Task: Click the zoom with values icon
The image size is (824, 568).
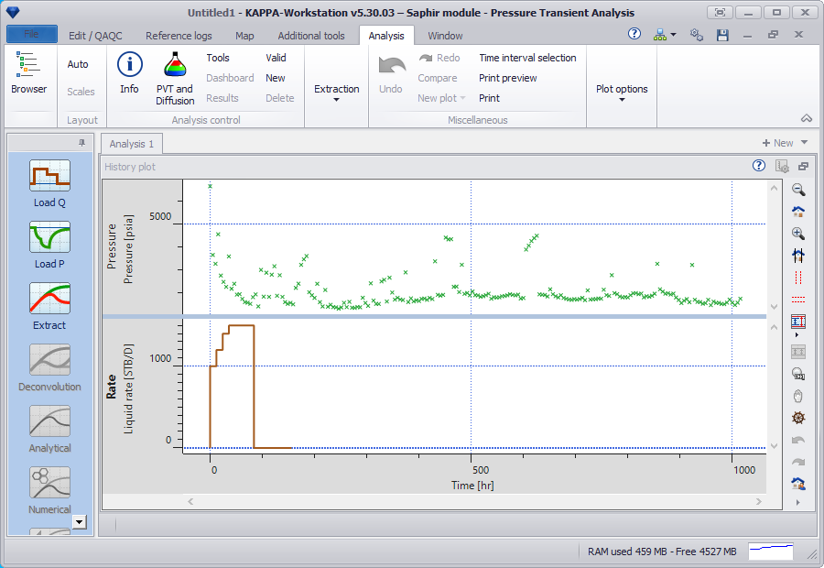Action: [x=798, y=374]
